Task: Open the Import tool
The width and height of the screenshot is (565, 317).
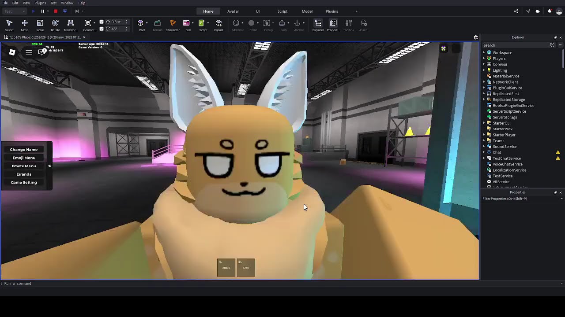Action: (218, 25)
